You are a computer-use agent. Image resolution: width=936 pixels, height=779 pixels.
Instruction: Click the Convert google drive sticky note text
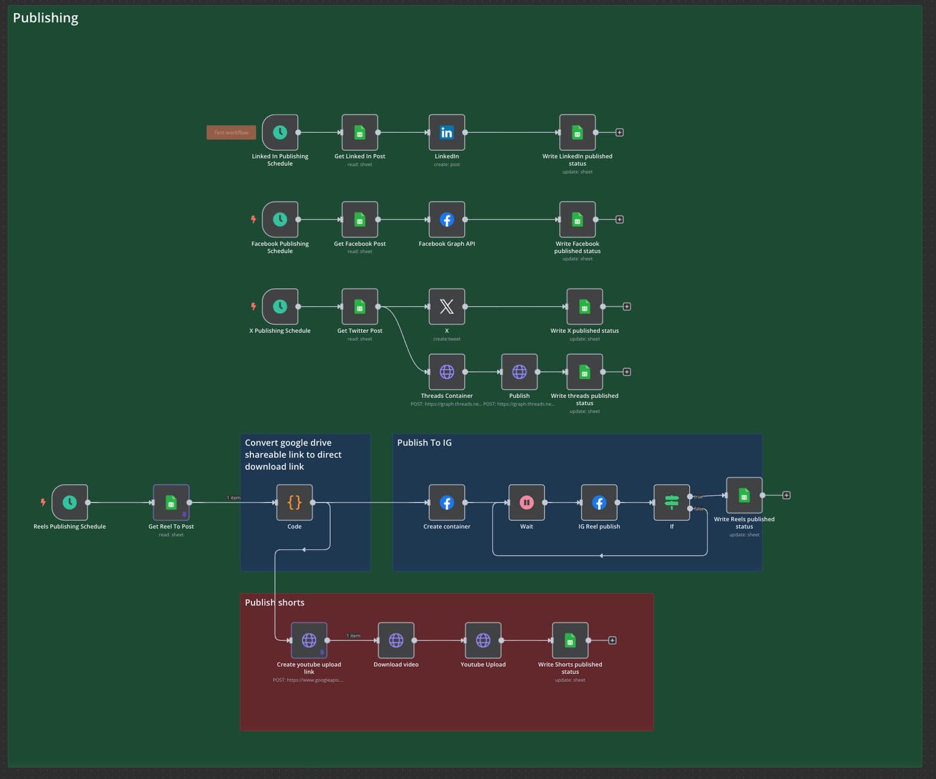point(293,455)
